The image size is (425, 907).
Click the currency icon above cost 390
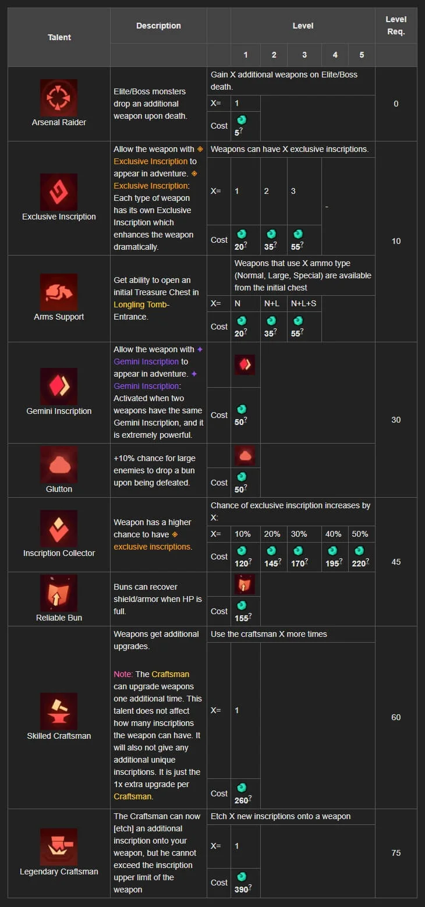[x=242, y=877]
